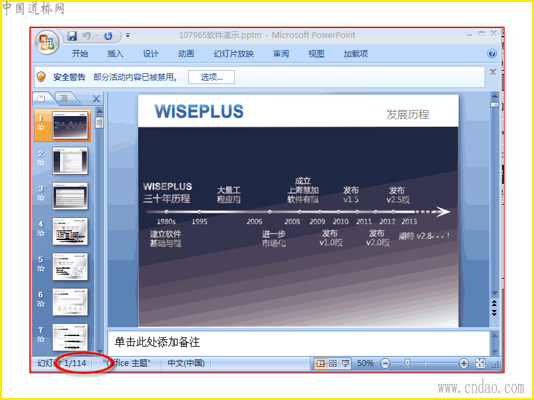Jump to next slide double arrow
The height and width of the screenshot is (400, 534).
pos(495,313)
